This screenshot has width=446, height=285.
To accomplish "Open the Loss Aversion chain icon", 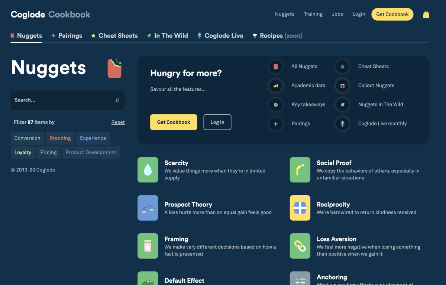I will pyautogui.click(x=300, y=246).
